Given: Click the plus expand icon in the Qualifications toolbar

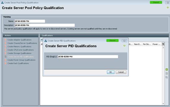Looking at the screenshot, I should 42,40.
